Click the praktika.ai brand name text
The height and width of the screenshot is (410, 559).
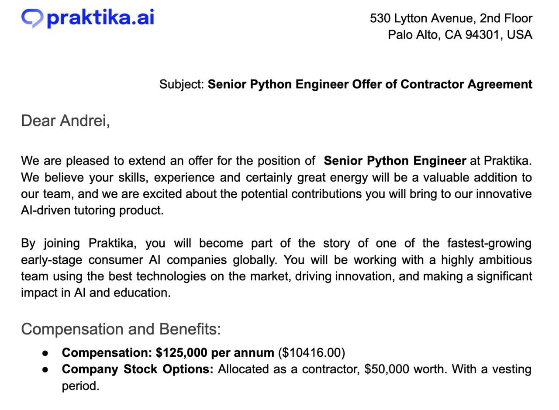coord(100,17)
